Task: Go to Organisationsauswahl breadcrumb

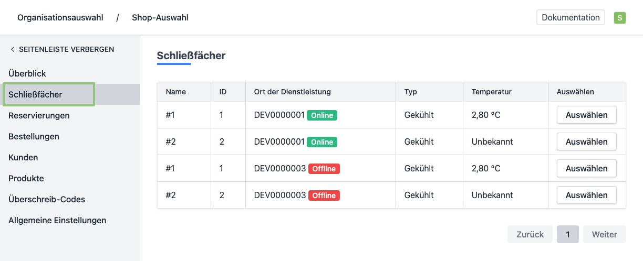Action: (x=60, y=18)
